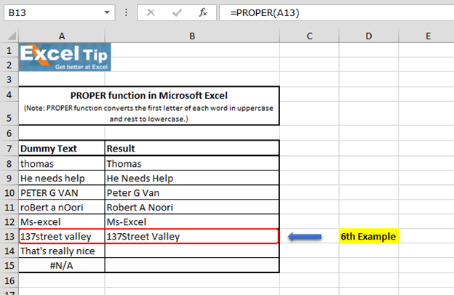Screen dimensions: 454x295
Task: Open the Insert Function fx dialog
Action: coord(203,13)
